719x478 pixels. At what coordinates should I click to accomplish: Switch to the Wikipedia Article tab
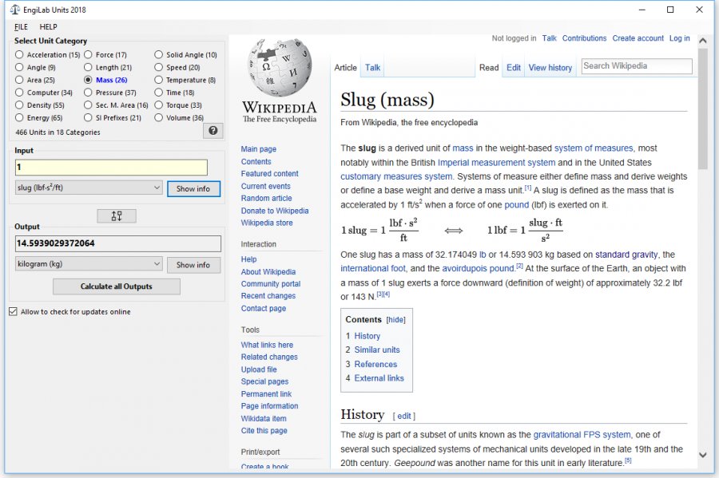tap(345, 68)
